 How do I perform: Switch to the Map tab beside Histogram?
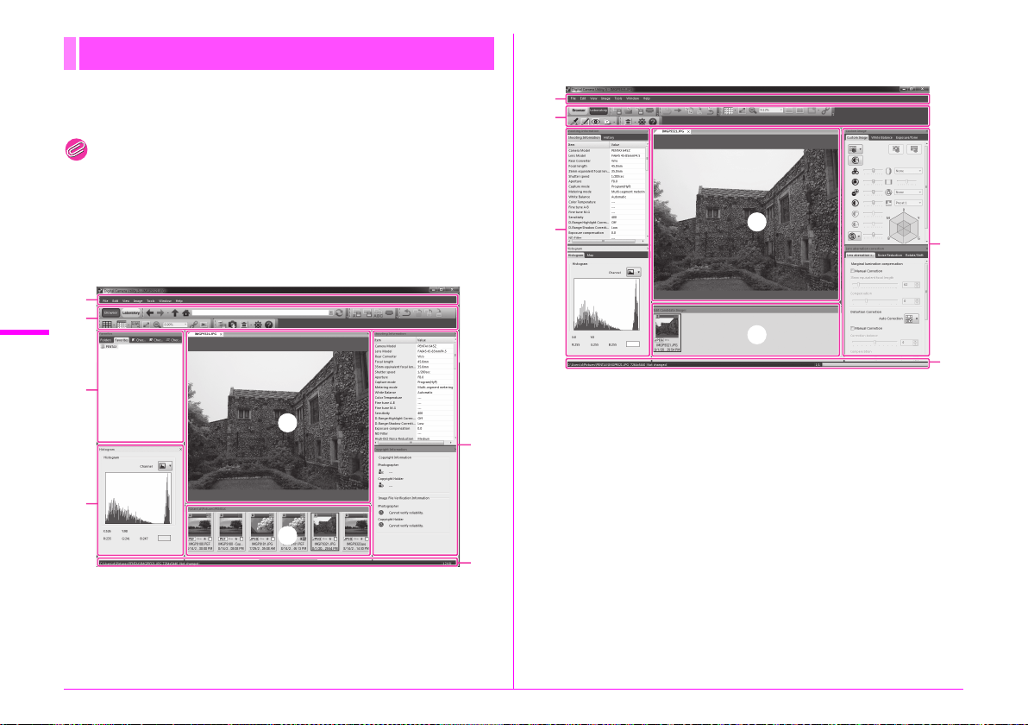(x=590, y=255)
